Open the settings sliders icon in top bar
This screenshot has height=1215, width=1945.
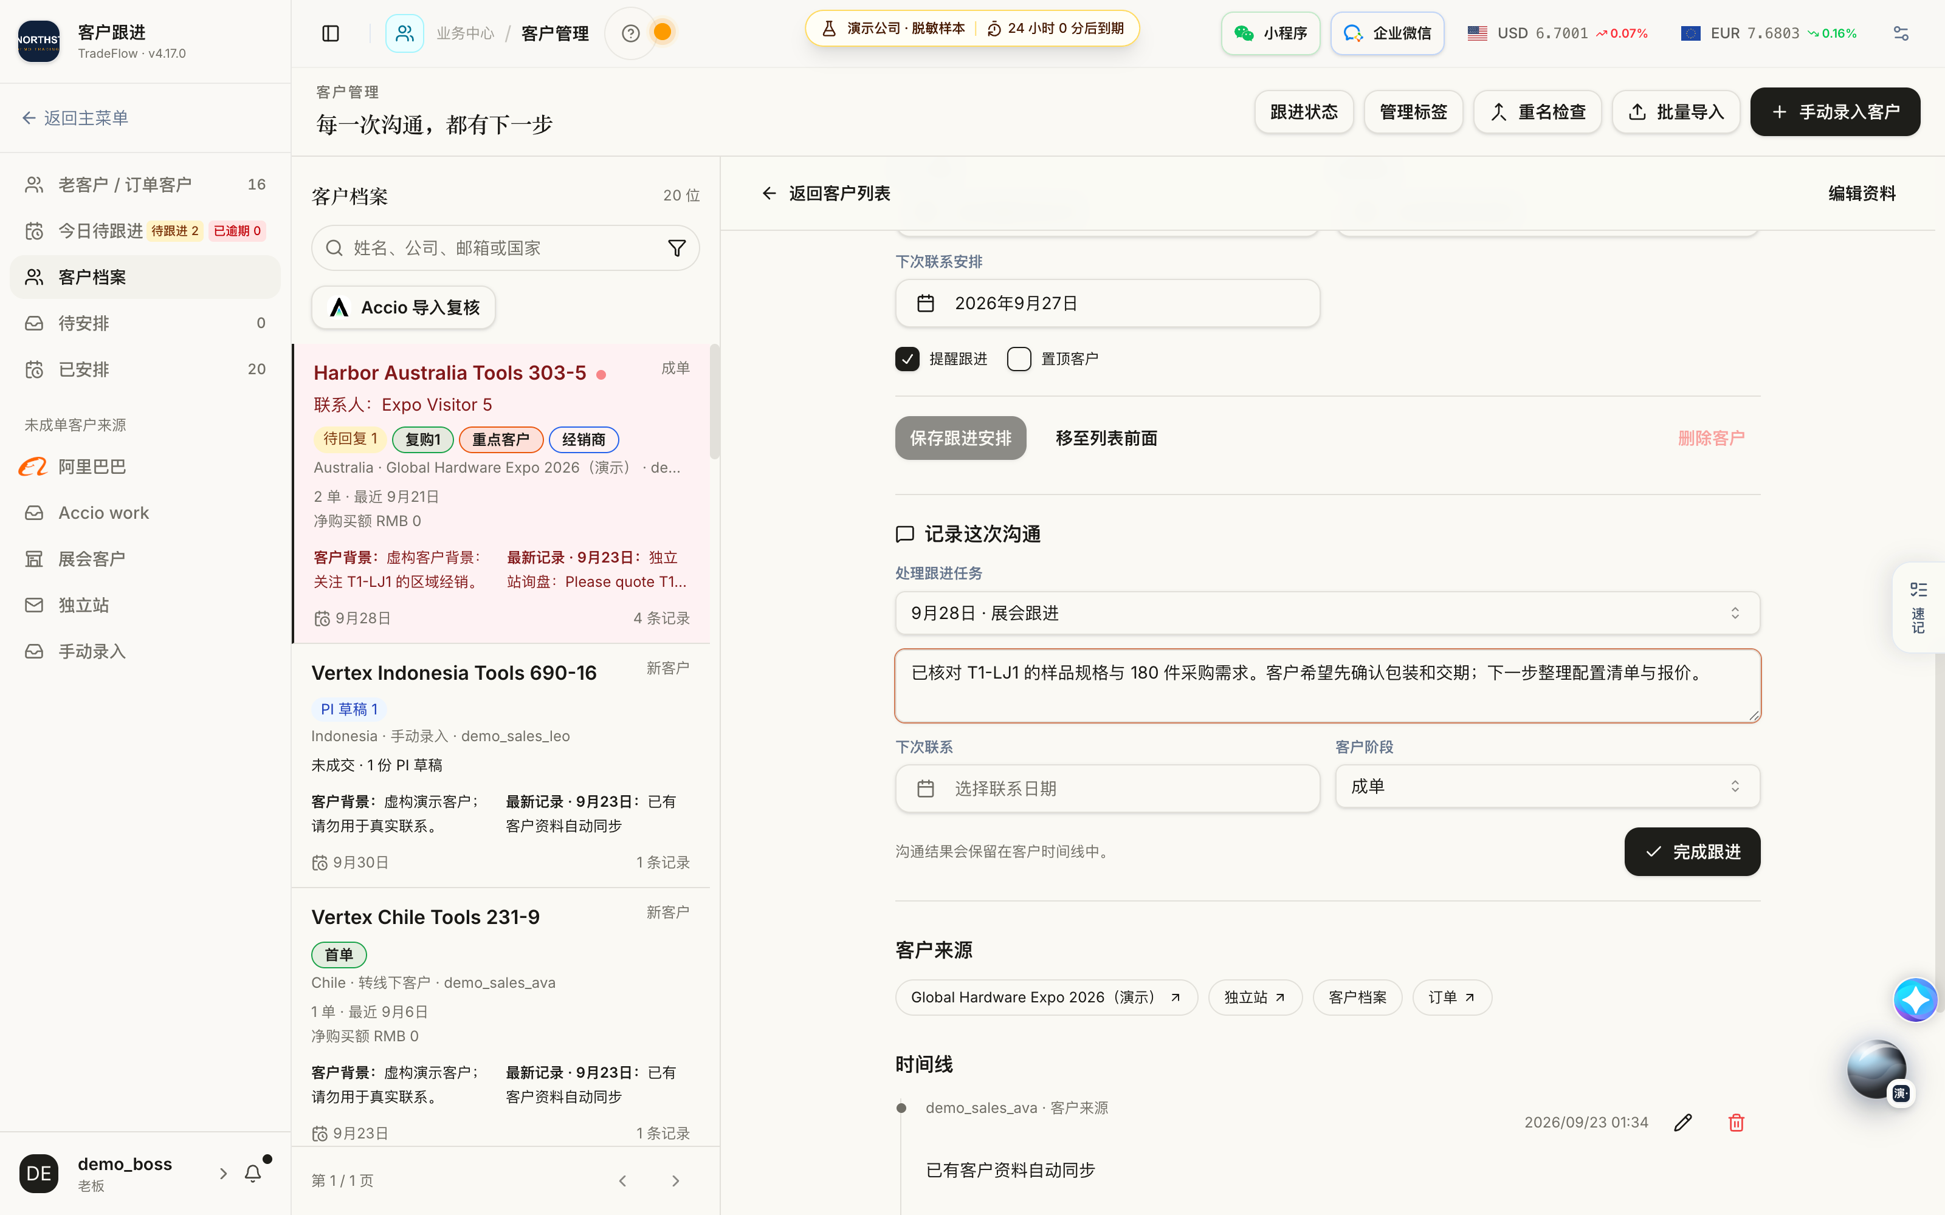click(1901, 33)
